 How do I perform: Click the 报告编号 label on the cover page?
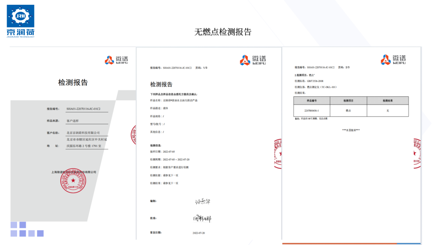53,109
